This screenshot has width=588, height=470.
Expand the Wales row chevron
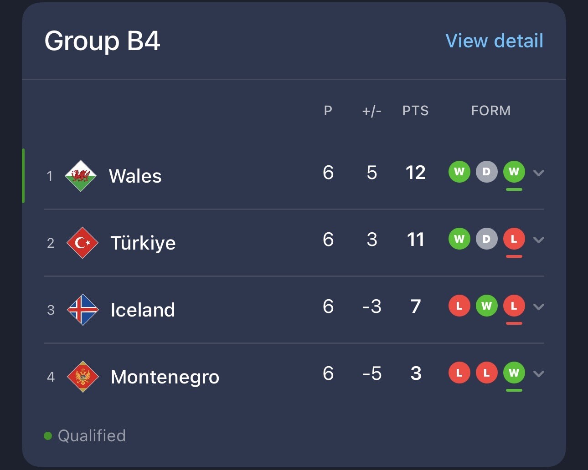click(539, 173)
